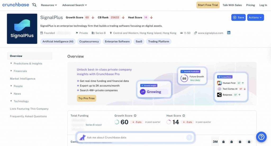Open Talk With Sales link

point(232,5)
